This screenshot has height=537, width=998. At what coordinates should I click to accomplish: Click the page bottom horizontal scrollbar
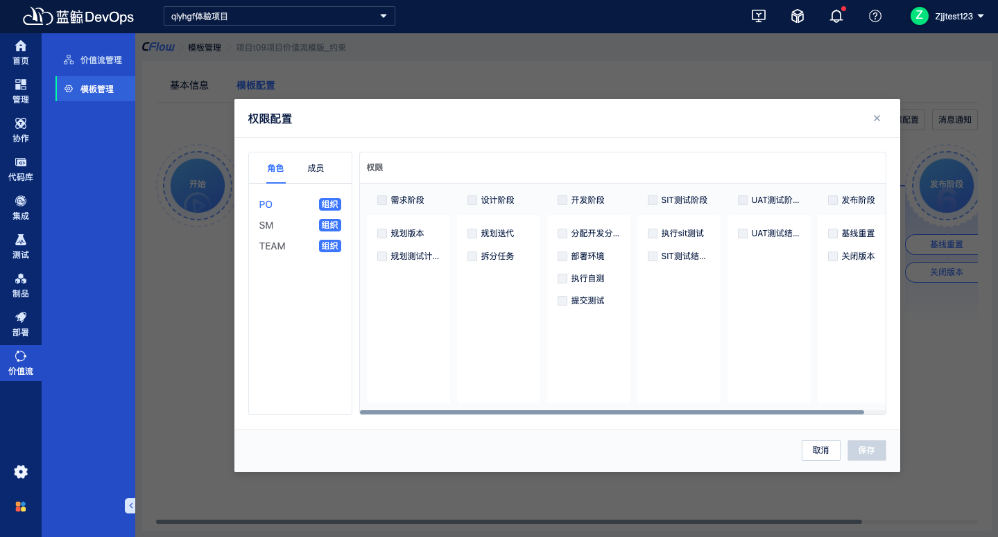[508, 522]
